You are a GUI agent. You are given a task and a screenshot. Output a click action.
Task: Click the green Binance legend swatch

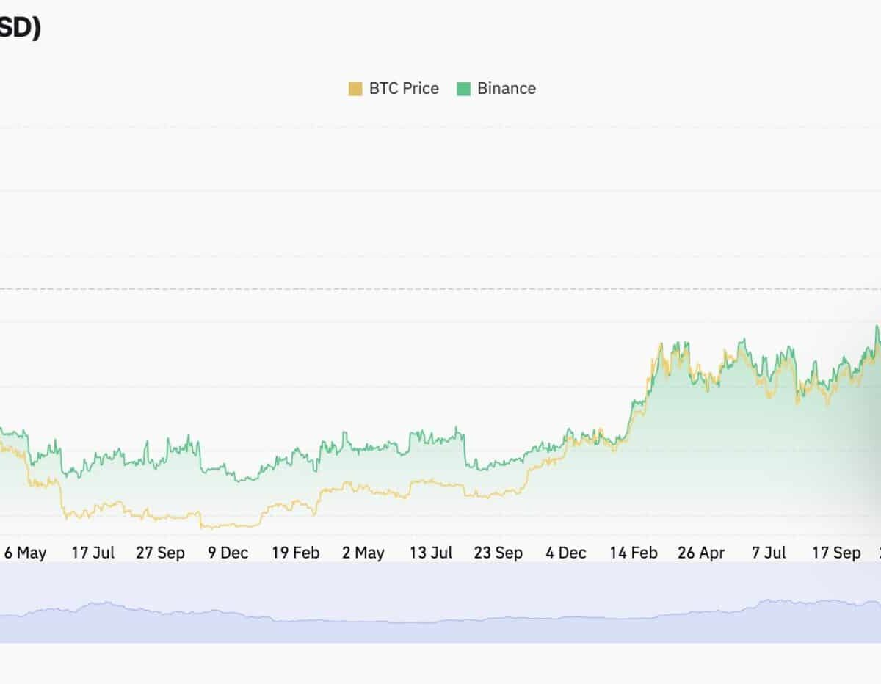click(x=463, y=90)
